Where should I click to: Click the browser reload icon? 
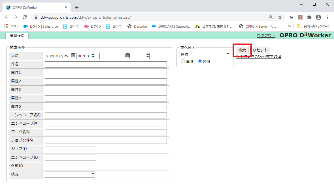pyautogui.click(x=25, y=17)
